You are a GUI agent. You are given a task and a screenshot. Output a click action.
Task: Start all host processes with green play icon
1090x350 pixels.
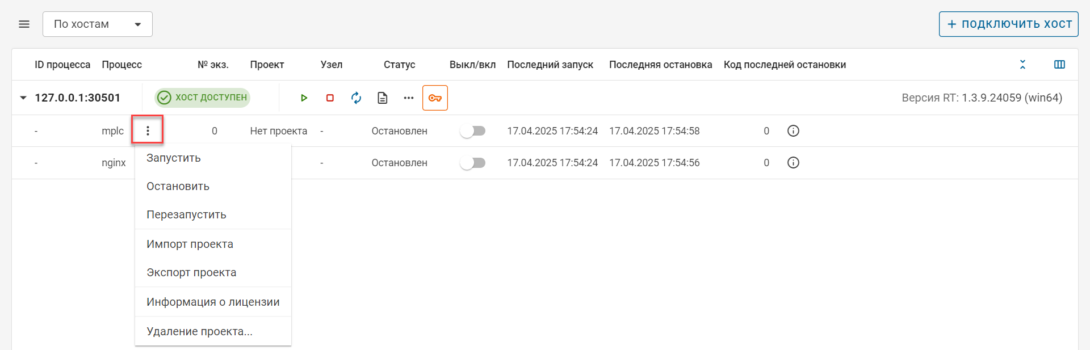[x=304, y=98]
